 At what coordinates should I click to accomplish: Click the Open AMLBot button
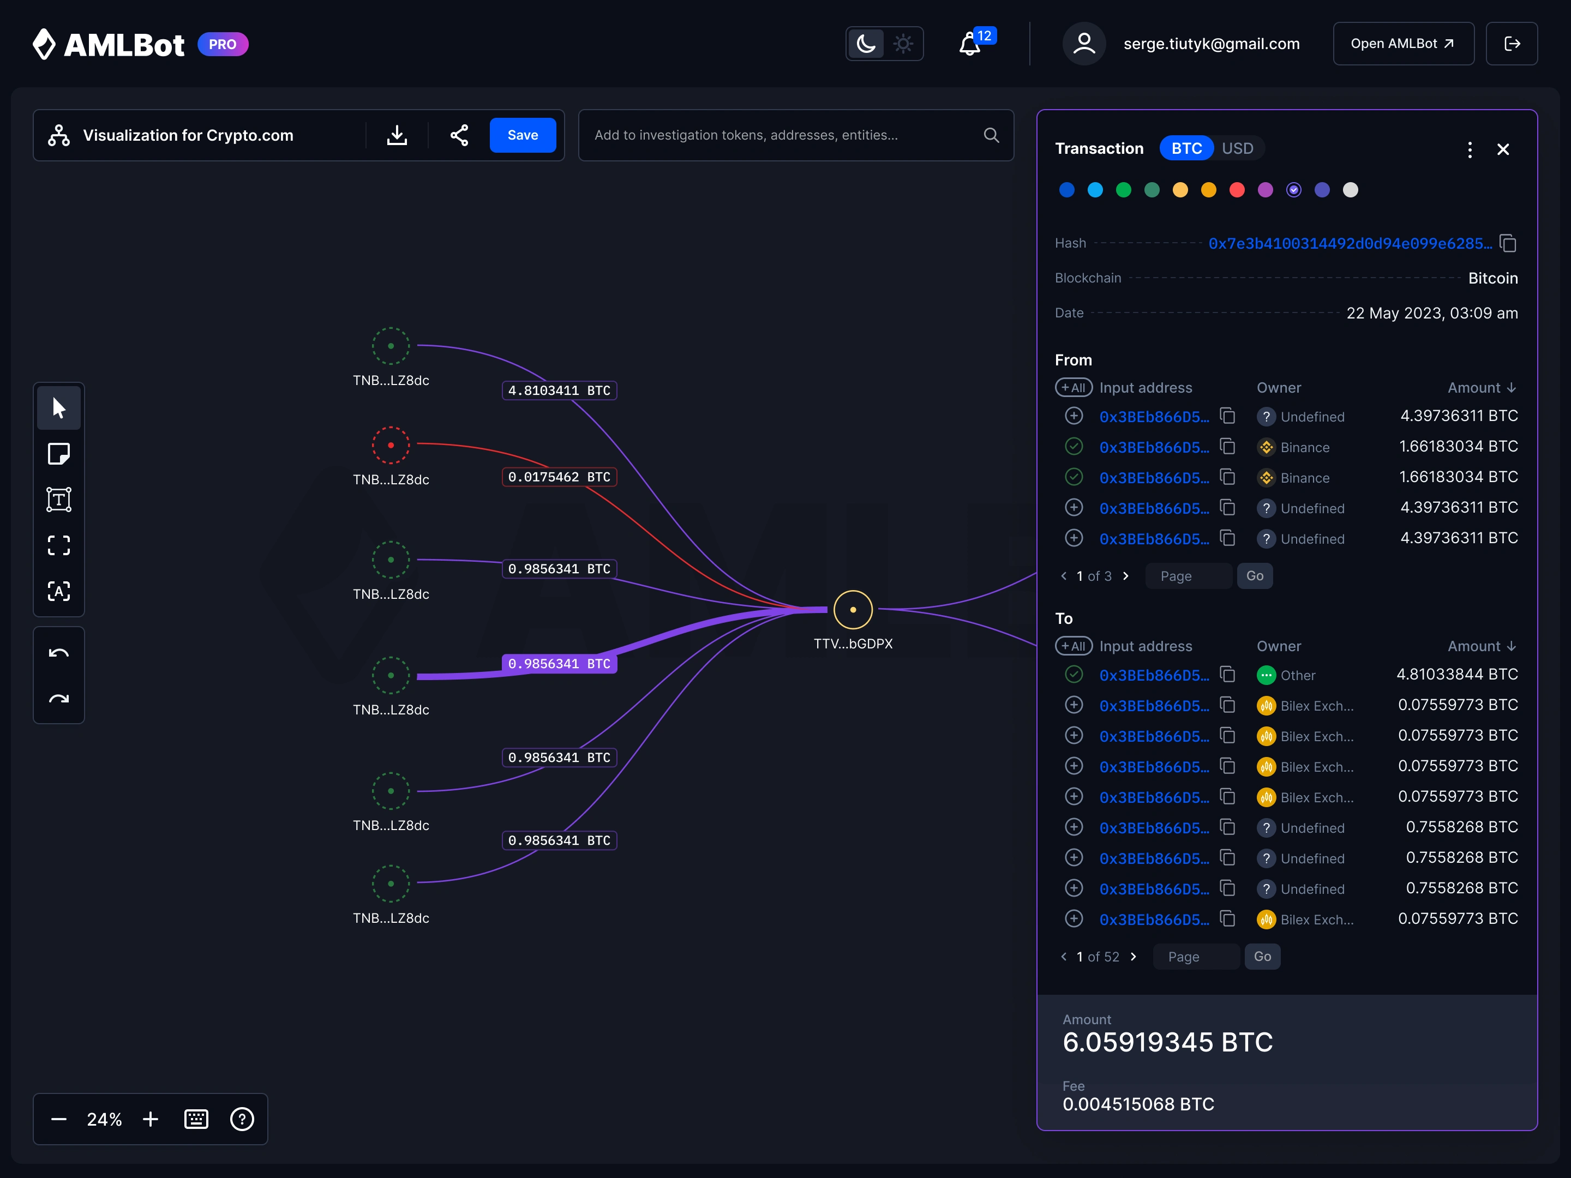pos(1402,44)
